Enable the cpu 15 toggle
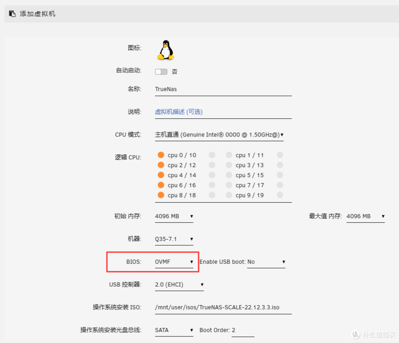The image size is (399, 343). 280,175
